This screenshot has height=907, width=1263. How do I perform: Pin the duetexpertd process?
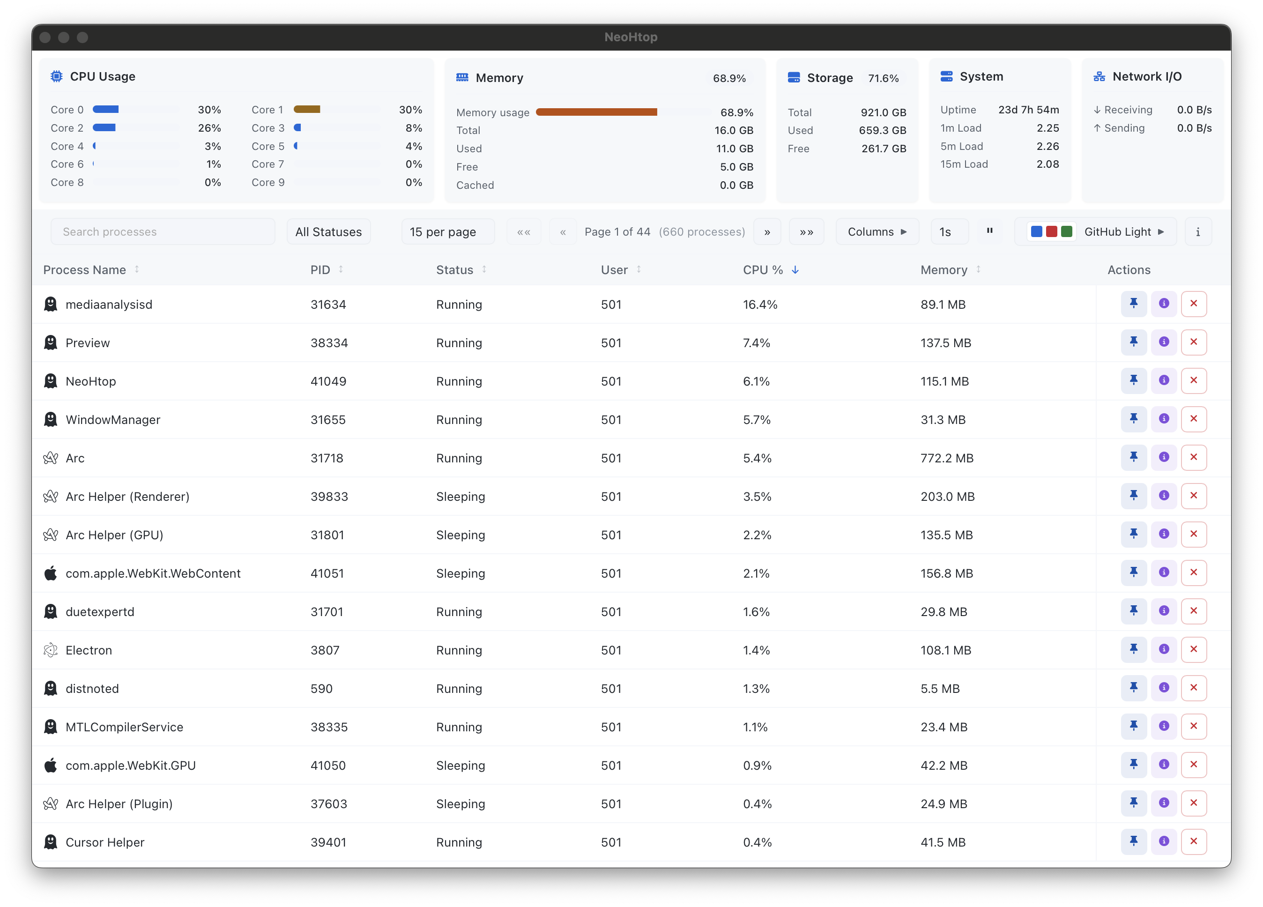[1133, 611]
